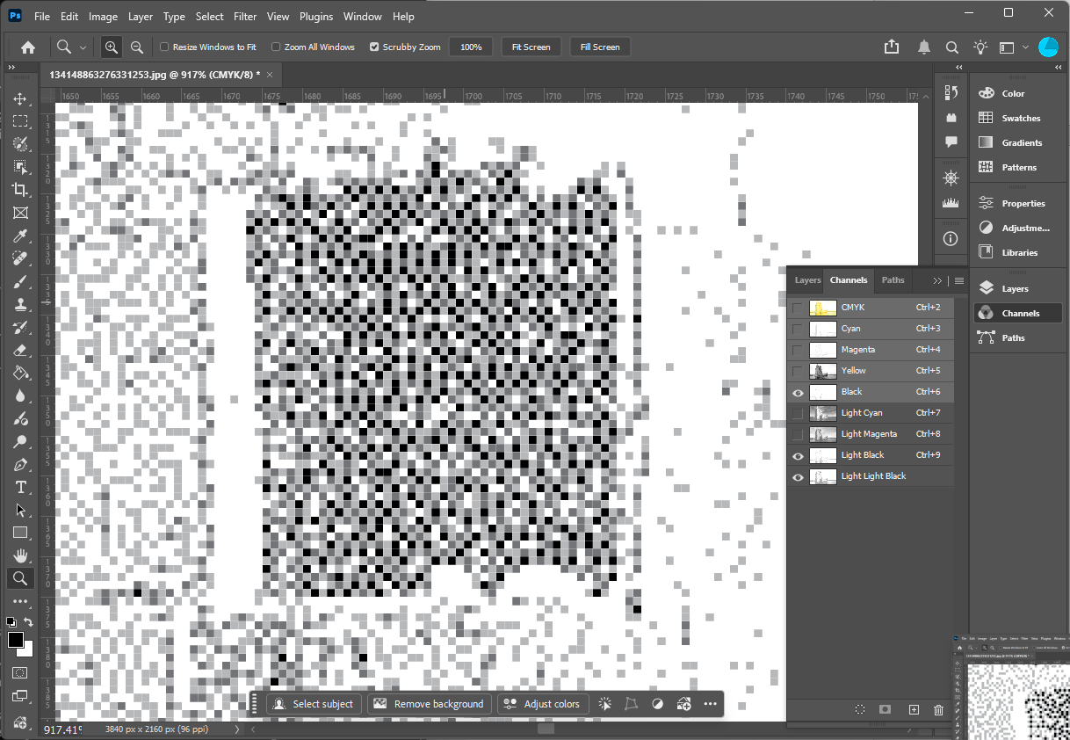Viewport: 1070px width, 740px height.
Task: Select the Blur tool
Action: tap(20, 395)
